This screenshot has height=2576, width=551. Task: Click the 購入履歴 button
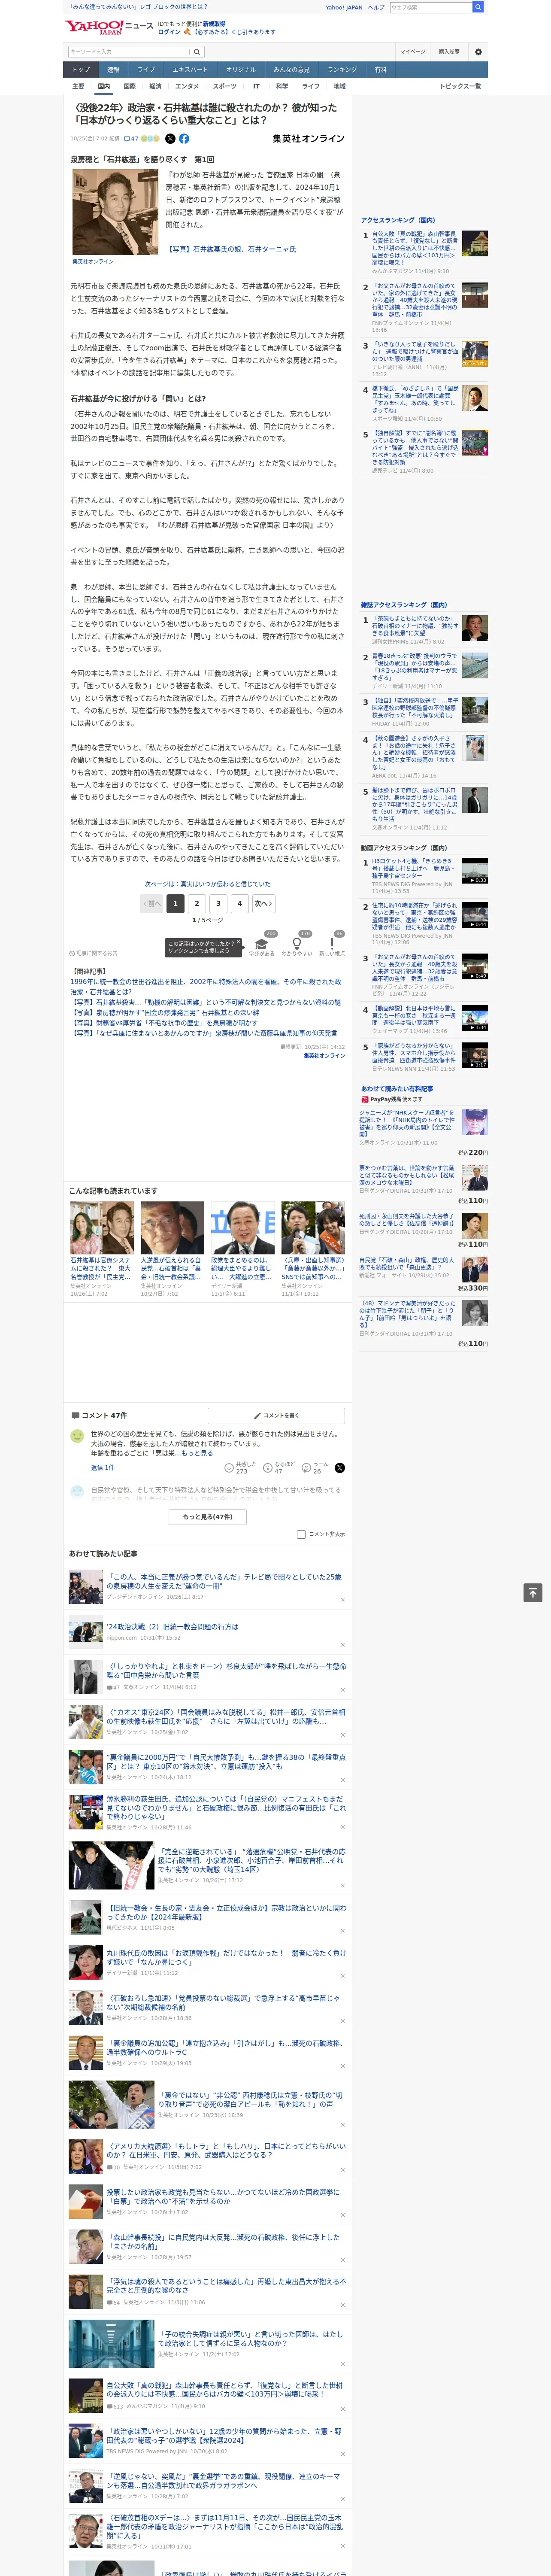coord(449,52)
